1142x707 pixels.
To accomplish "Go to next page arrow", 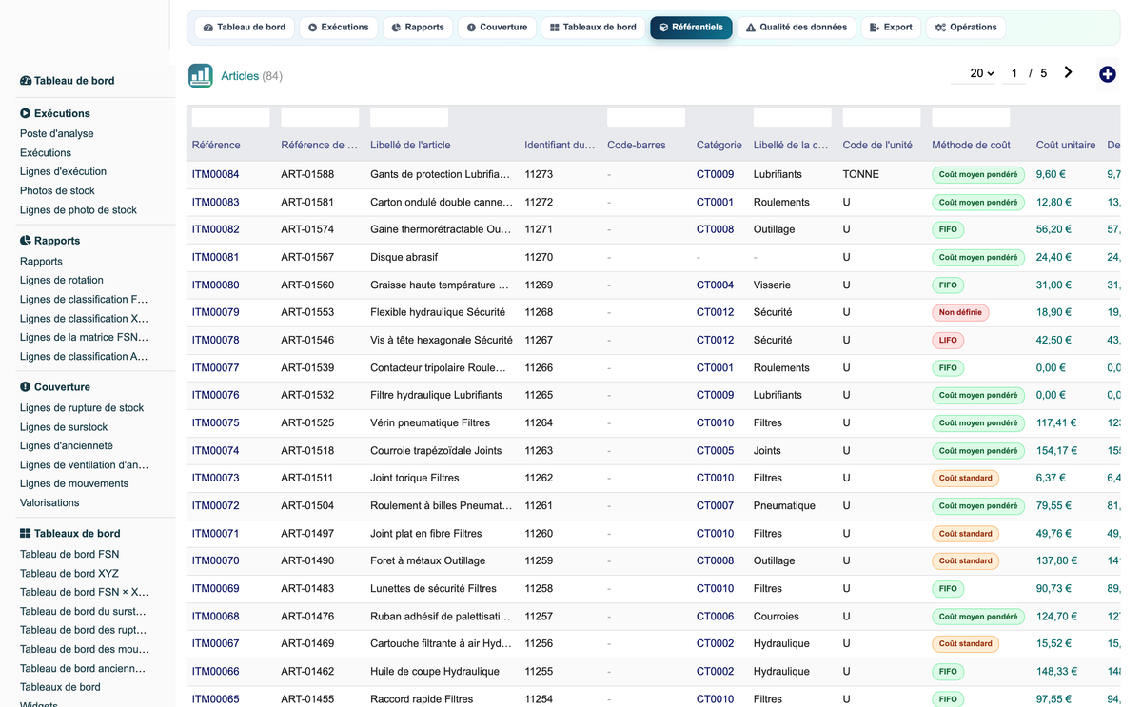I will pos(1068,72).
